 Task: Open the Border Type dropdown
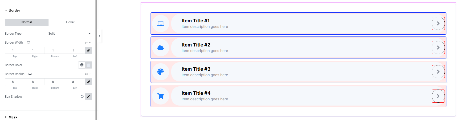pyautogui.click(x=69, y=34)
